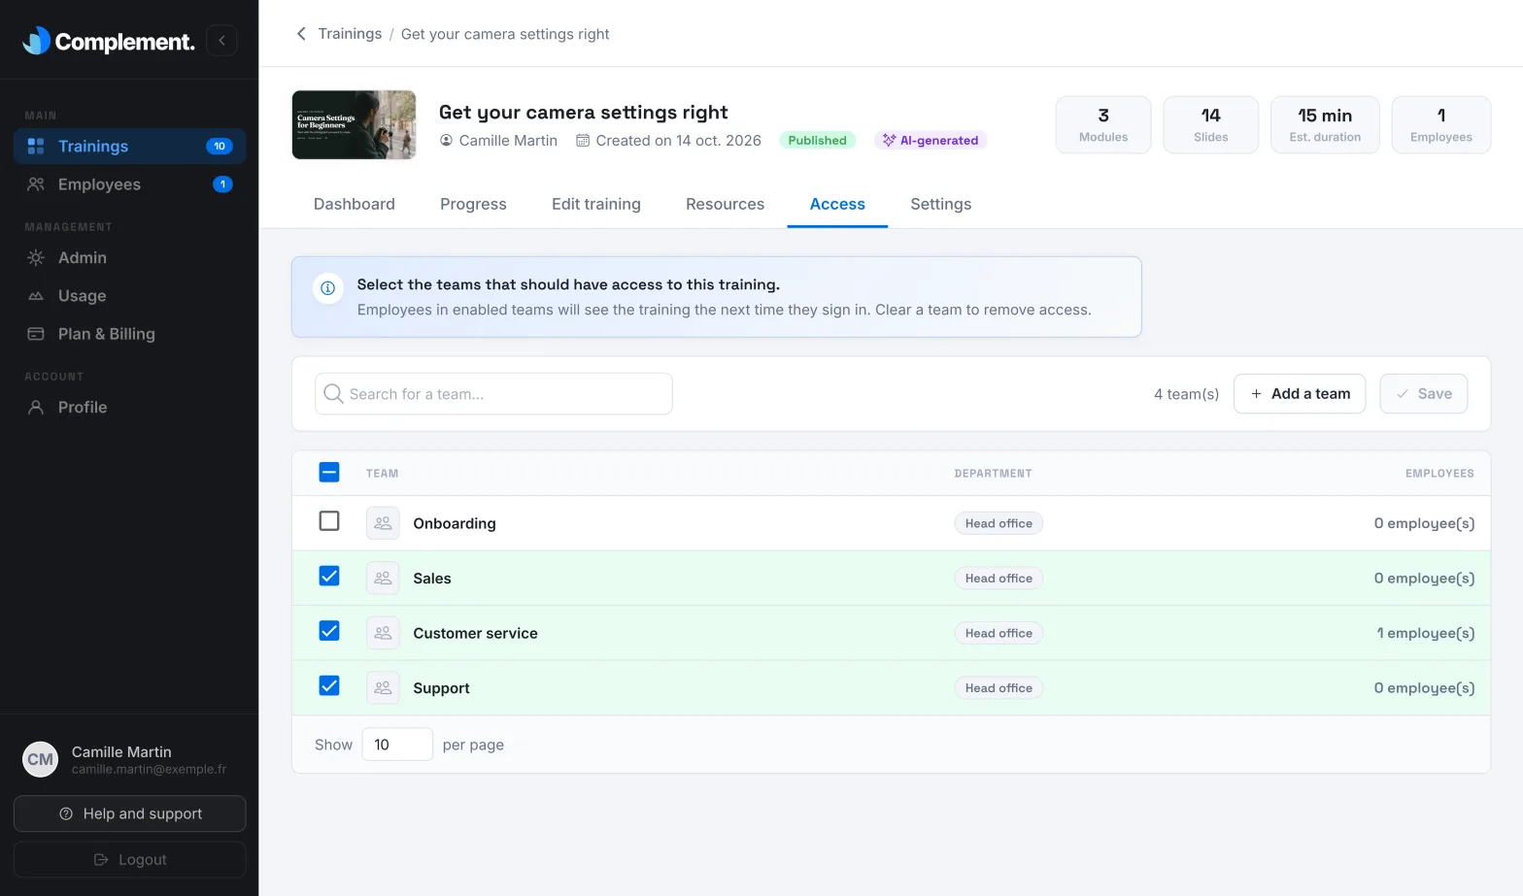Click the Published status badge

(x=817, y=140)
